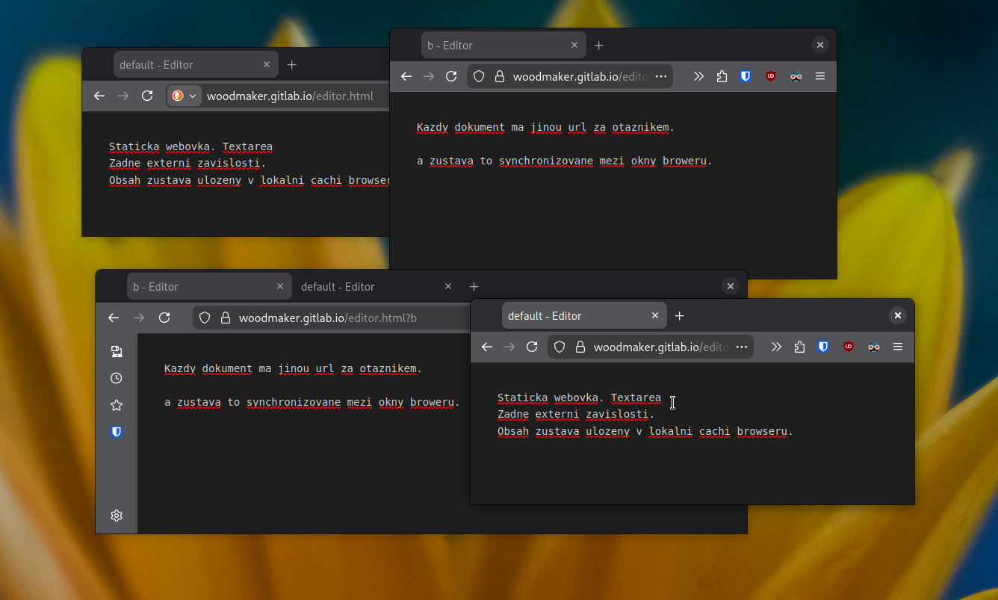Click Bitwarden shield icon in the sidebar
998x600 pixels.
coord(117,432)
